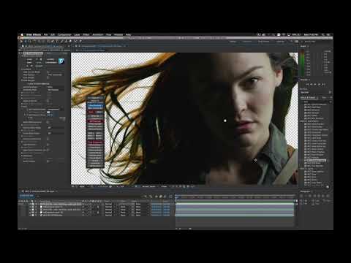Screen dimensions: 351x263
Task: Step forward one frame in Preview panel
Action: (x=319, y=84)
